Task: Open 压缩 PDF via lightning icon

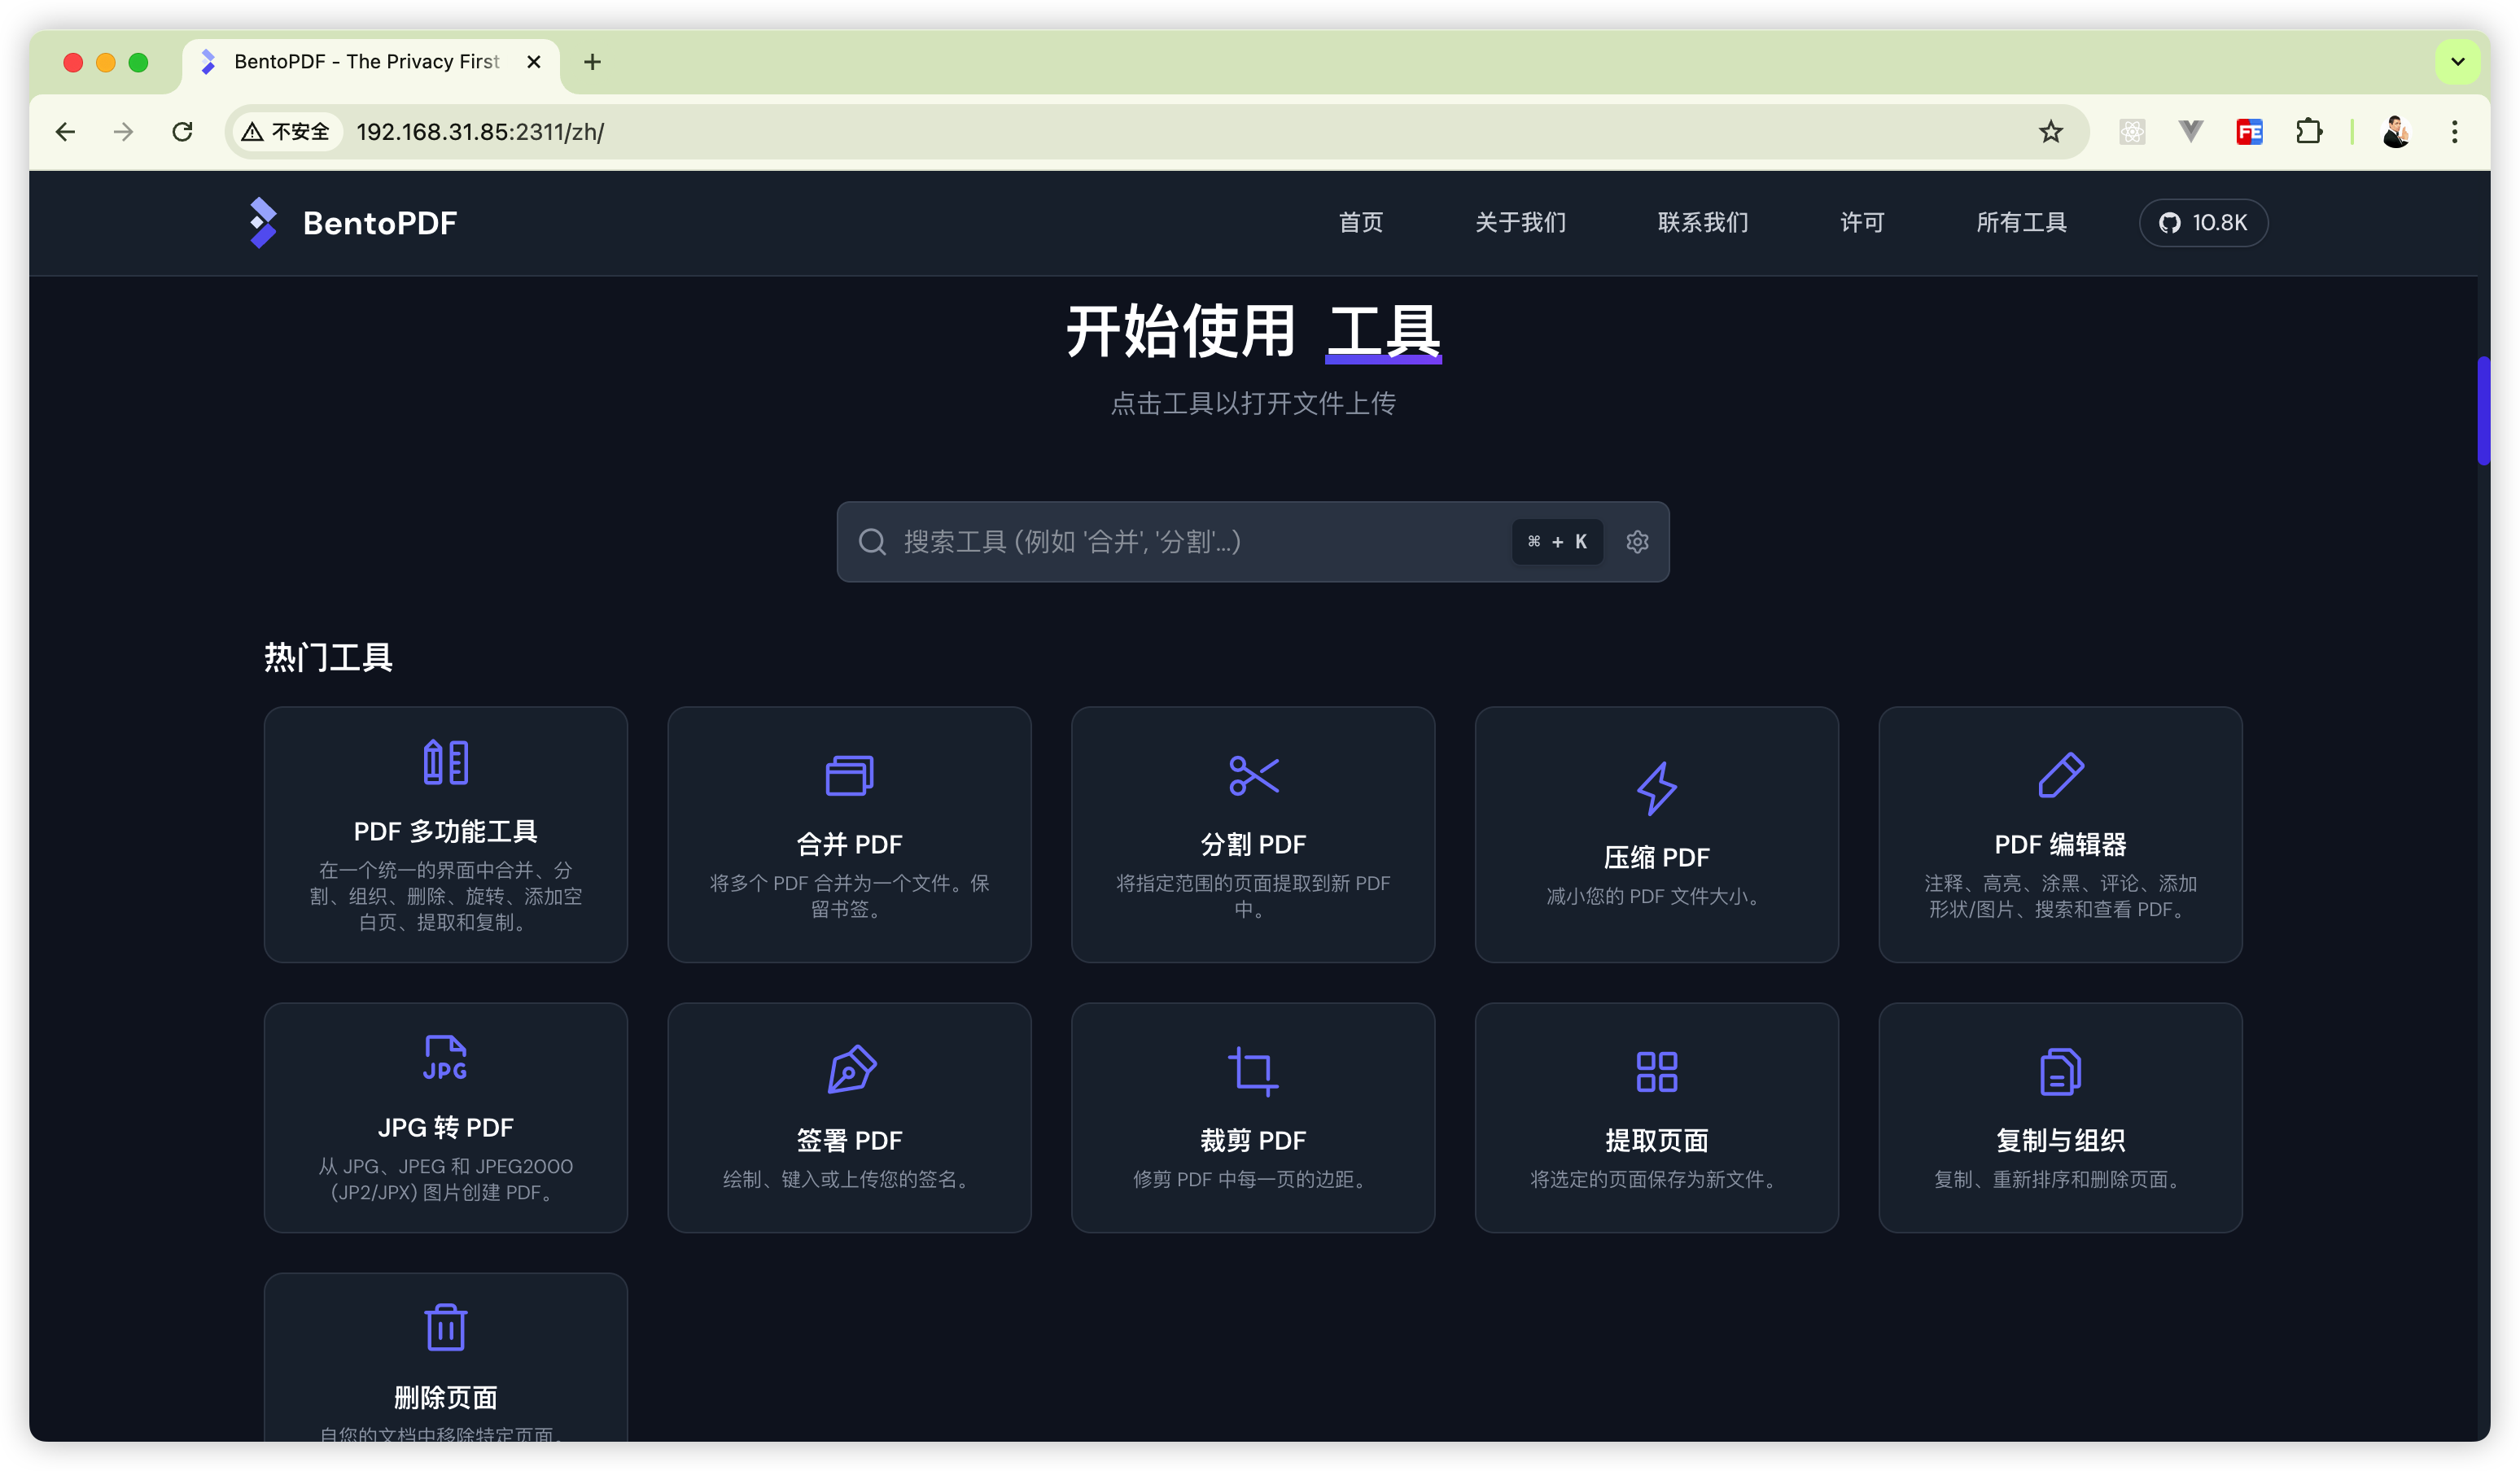Action: click(1656, 788)
